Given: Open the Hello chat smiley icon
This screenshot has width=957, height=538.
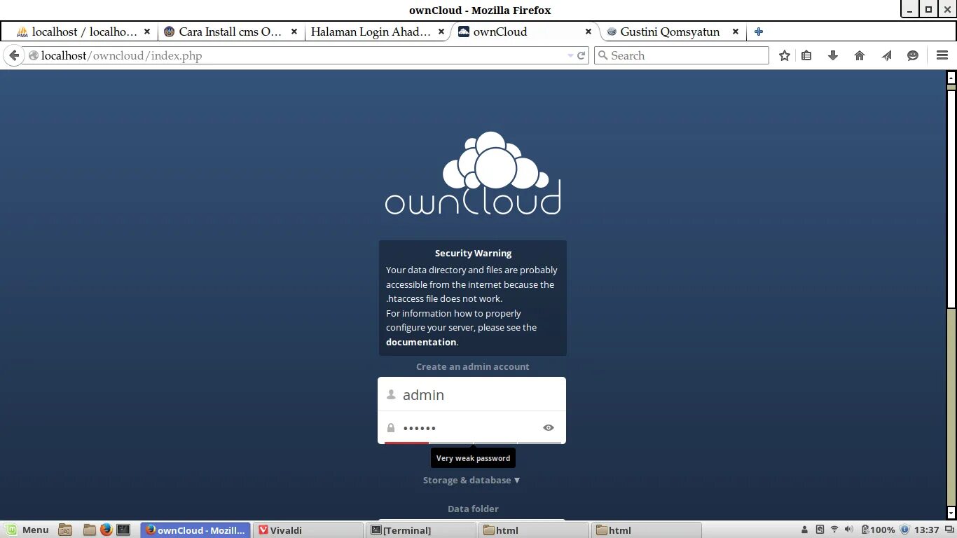Looking at the screenshot, I should click(x=913, y=55).
